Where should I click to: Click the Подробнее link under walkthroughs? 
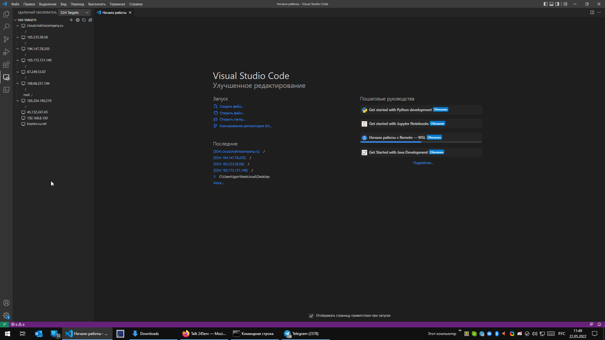pos(423,163)
